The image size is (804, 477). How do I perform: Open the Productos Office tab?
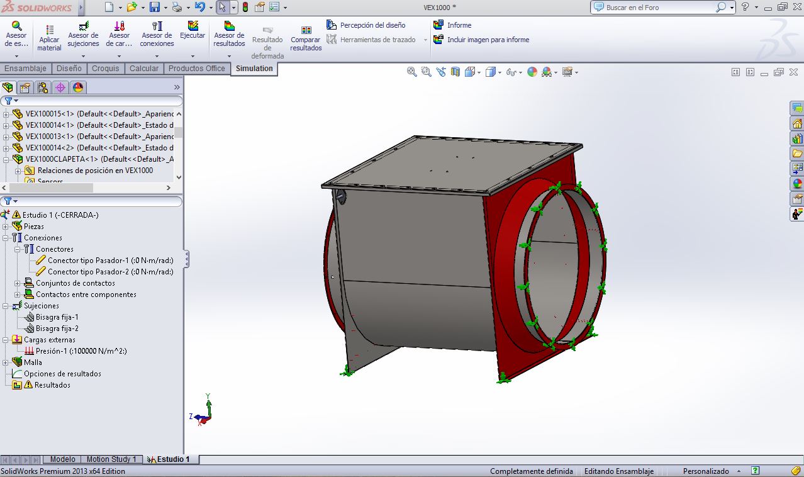pos(197,69)
